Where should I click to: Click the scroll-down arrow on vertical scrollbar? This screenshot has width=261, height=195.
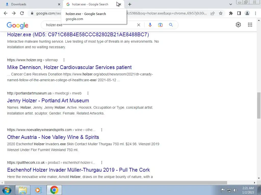coord(259,178)
